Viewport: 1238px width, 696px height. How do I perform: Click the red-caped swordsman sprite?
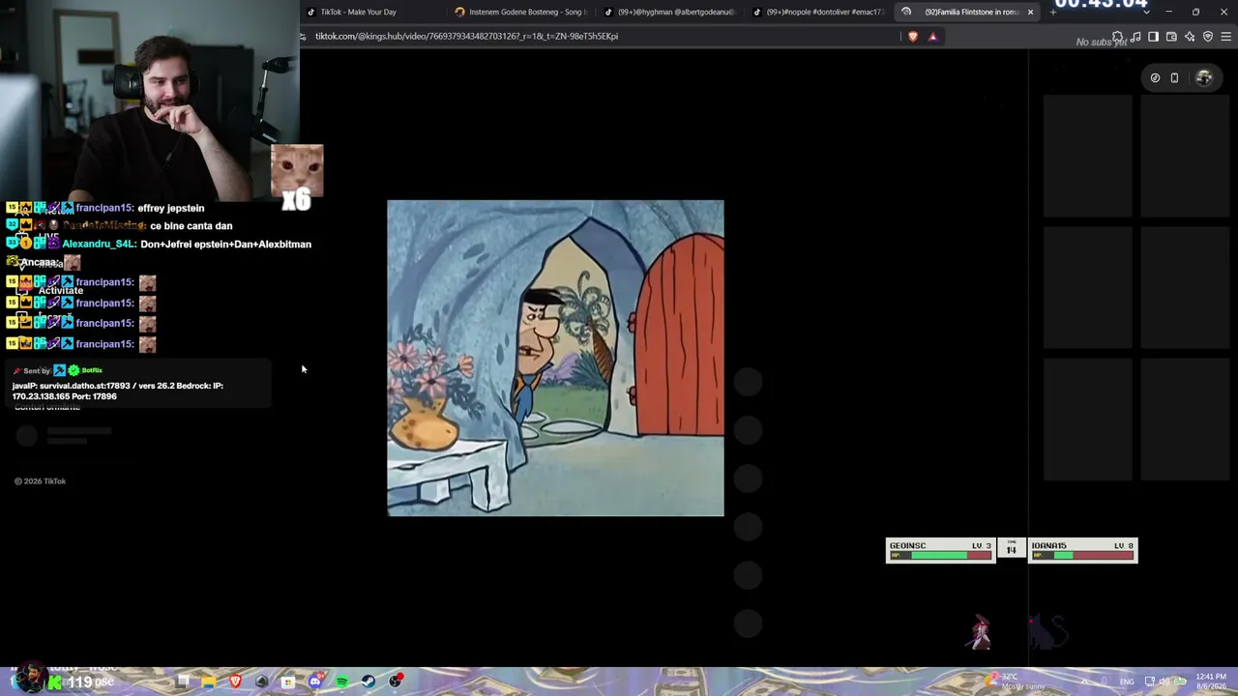point(981,632)
